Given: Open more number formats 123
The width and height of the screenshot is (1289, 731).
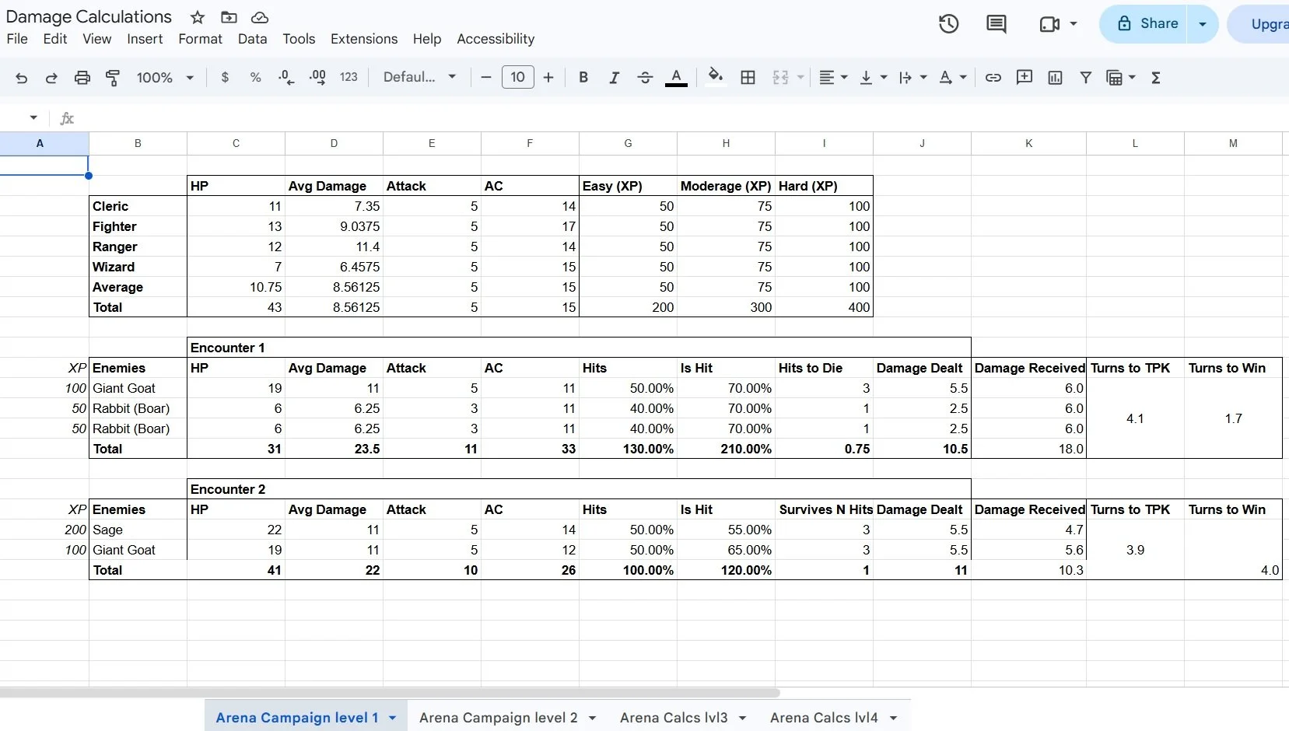Looking at the screenshot, I should tap(349, 77).
